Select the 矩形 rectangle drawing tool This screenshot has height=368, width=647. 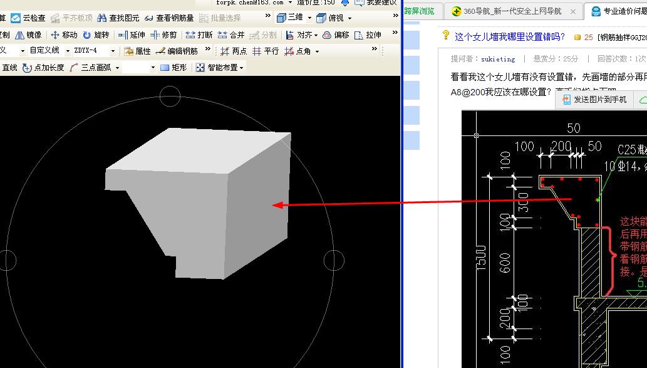(173, 67)
